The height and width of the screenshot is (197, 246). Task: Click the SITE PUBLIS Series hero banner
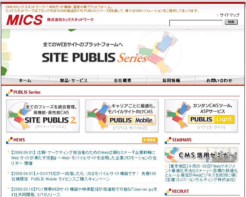(x=123, y=52)
